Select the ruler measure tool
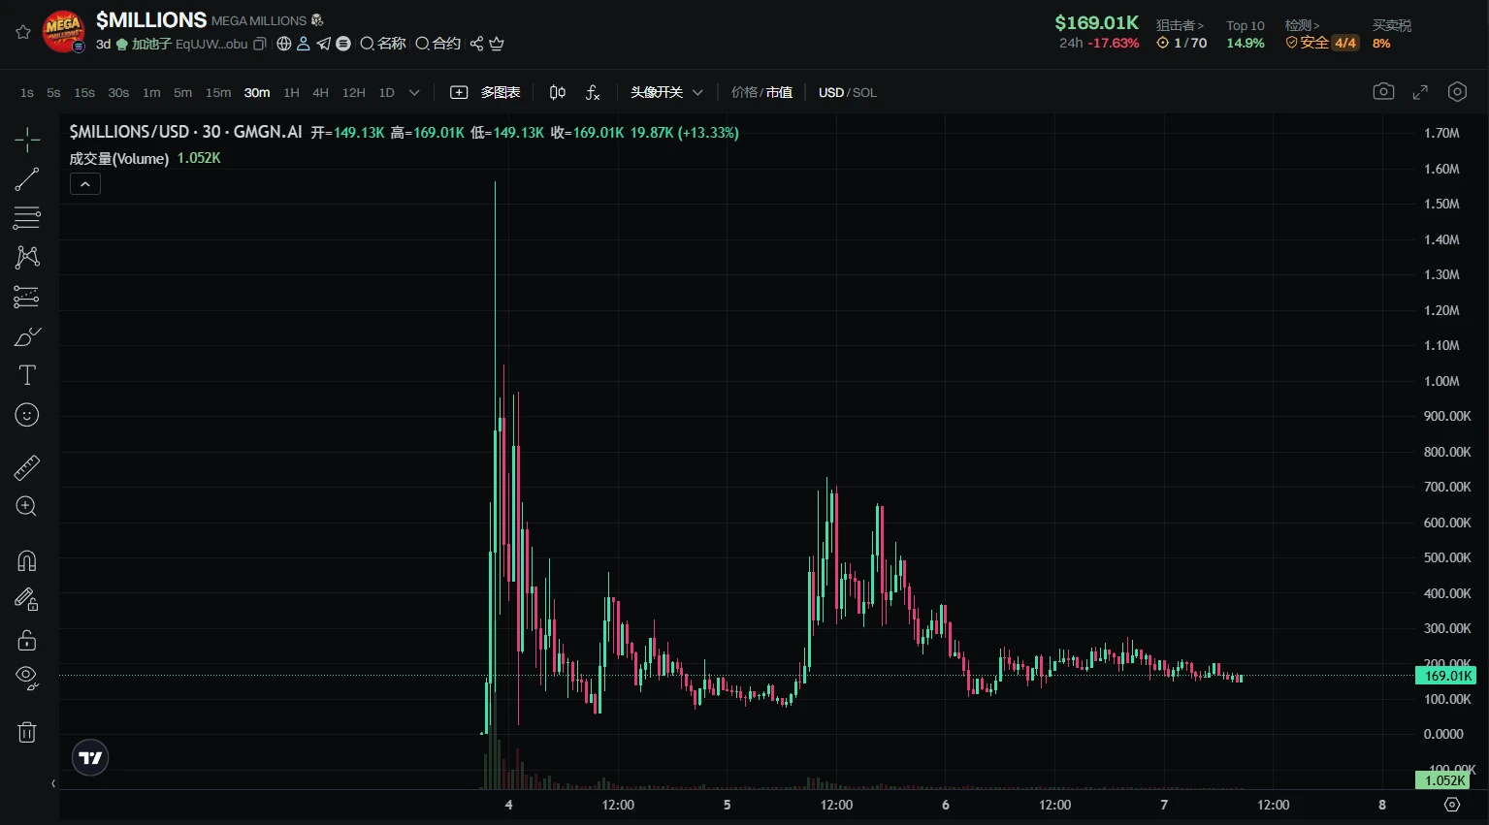1489x825 pixels. (27, 468)
